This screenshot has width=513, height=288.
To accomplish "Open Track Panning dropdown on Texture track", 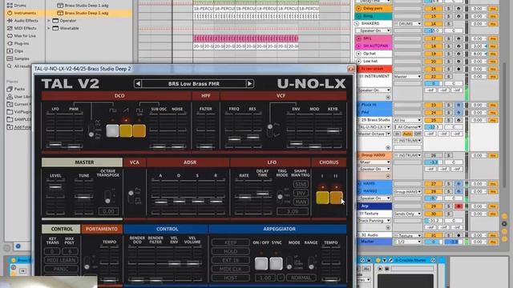I will coord(374,221).
